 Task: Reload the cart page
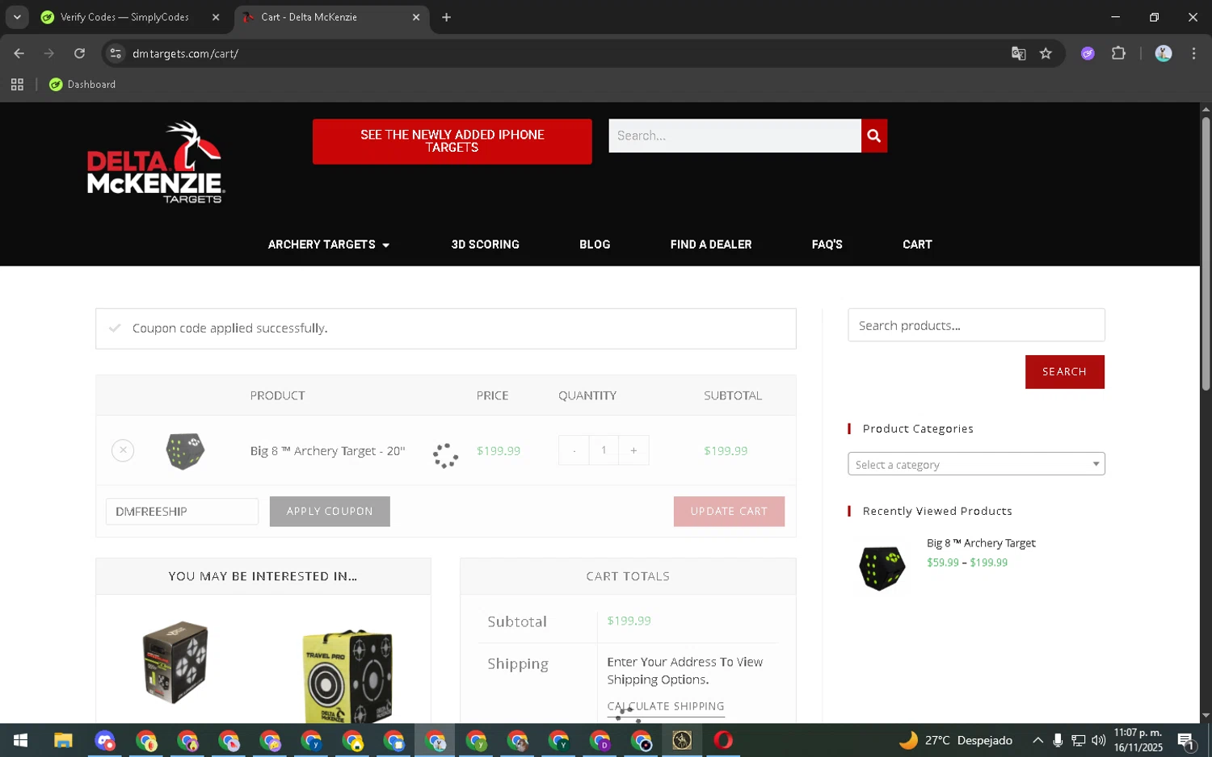79,53
